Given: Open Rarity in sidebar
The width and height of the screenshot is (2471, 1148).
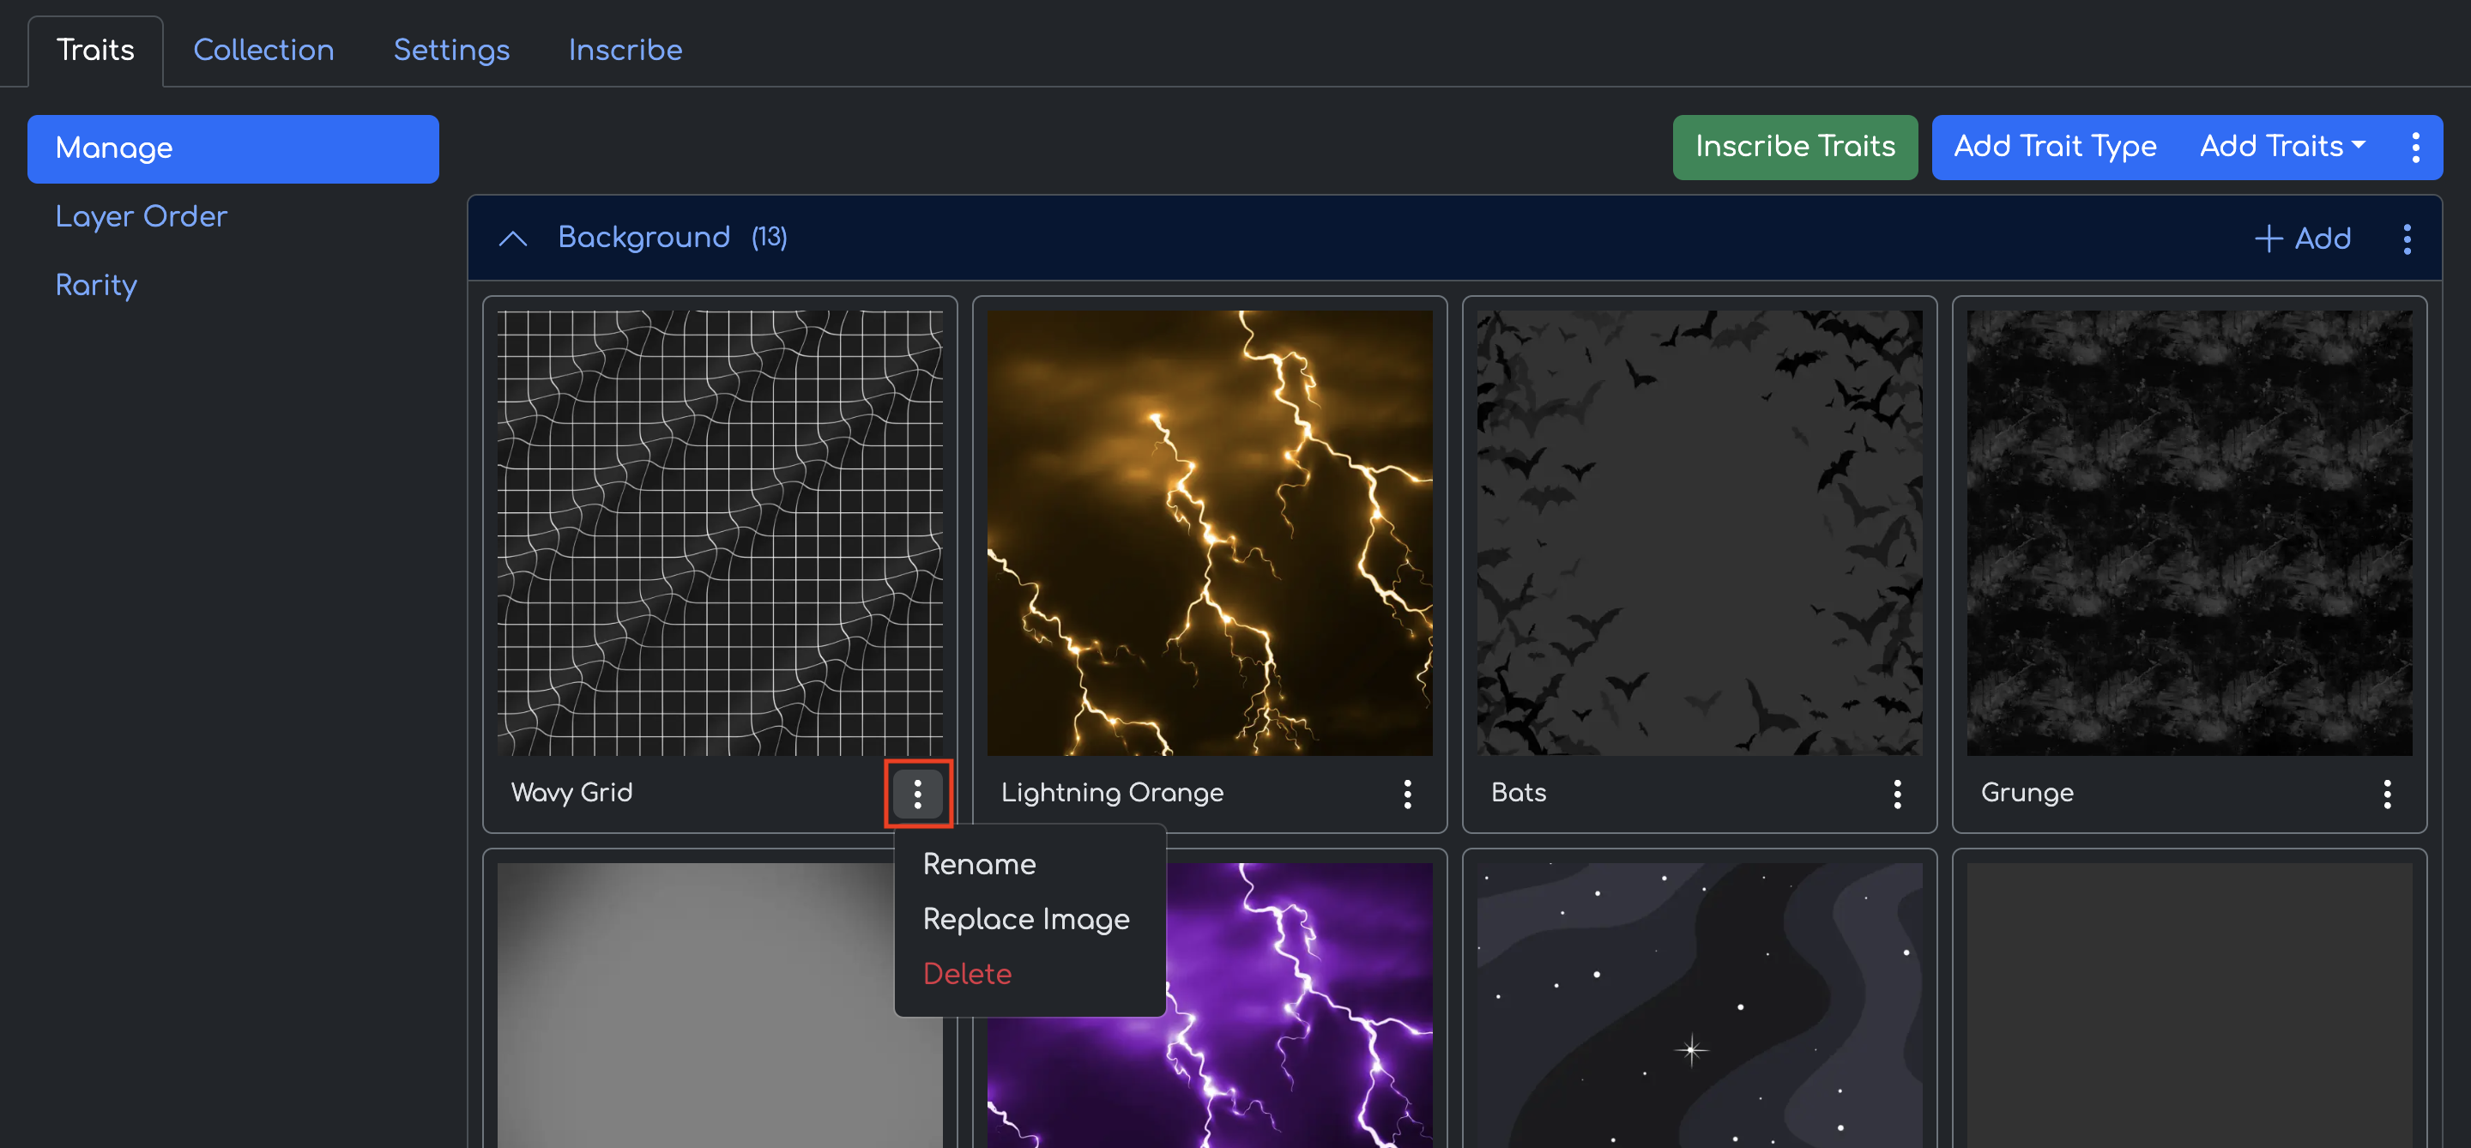Looking at the screenshot, I should click(96, 284).
